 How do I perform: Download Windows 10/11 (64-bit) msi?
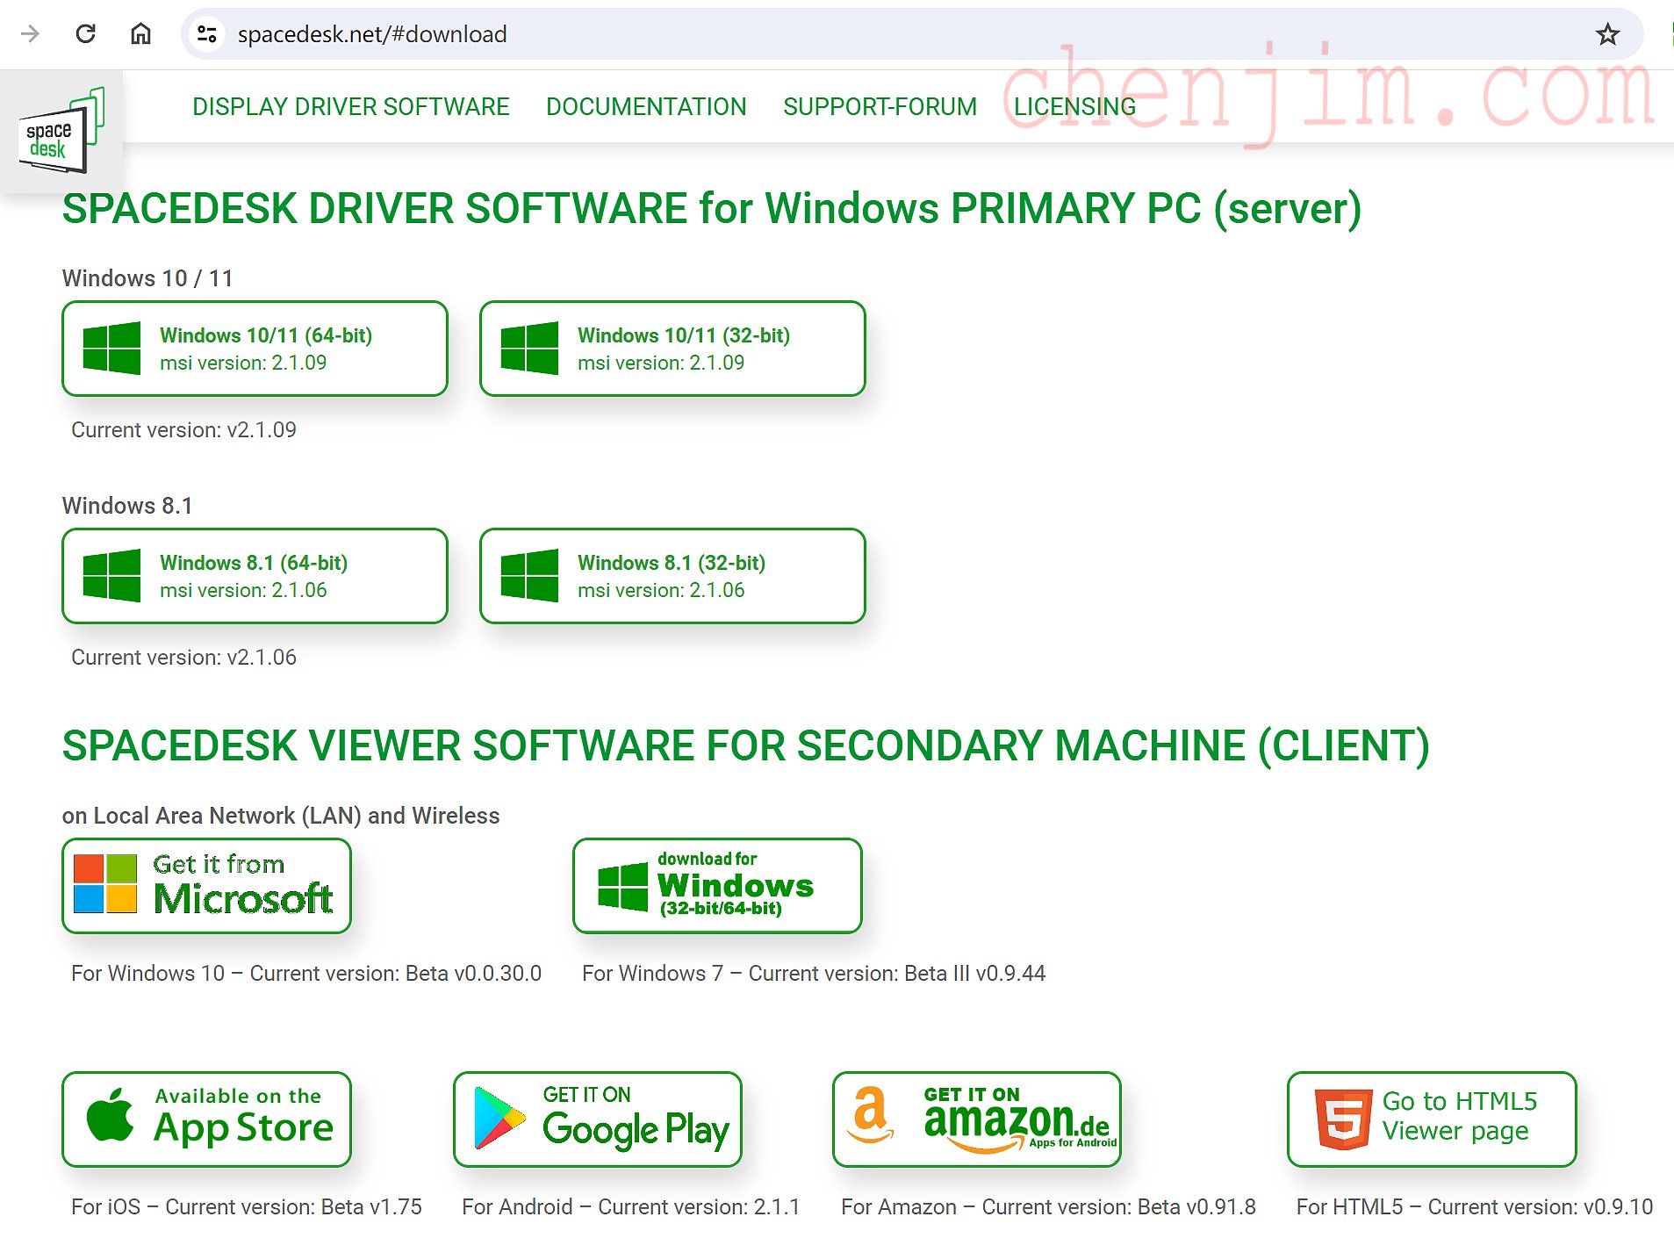pyautogui.click(x=255, y=349)
